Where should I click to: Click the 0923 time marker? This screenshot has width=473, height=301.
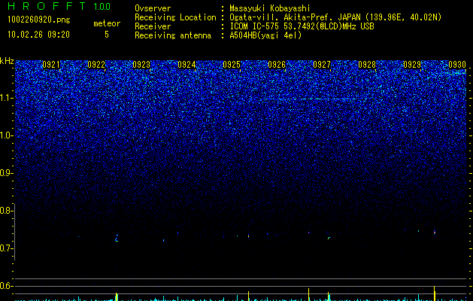(x=141, y=65)
